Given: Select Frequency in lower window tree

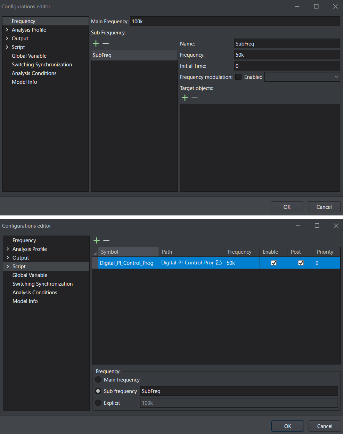Looking at the screenshot, I should [x=24, y=240].
